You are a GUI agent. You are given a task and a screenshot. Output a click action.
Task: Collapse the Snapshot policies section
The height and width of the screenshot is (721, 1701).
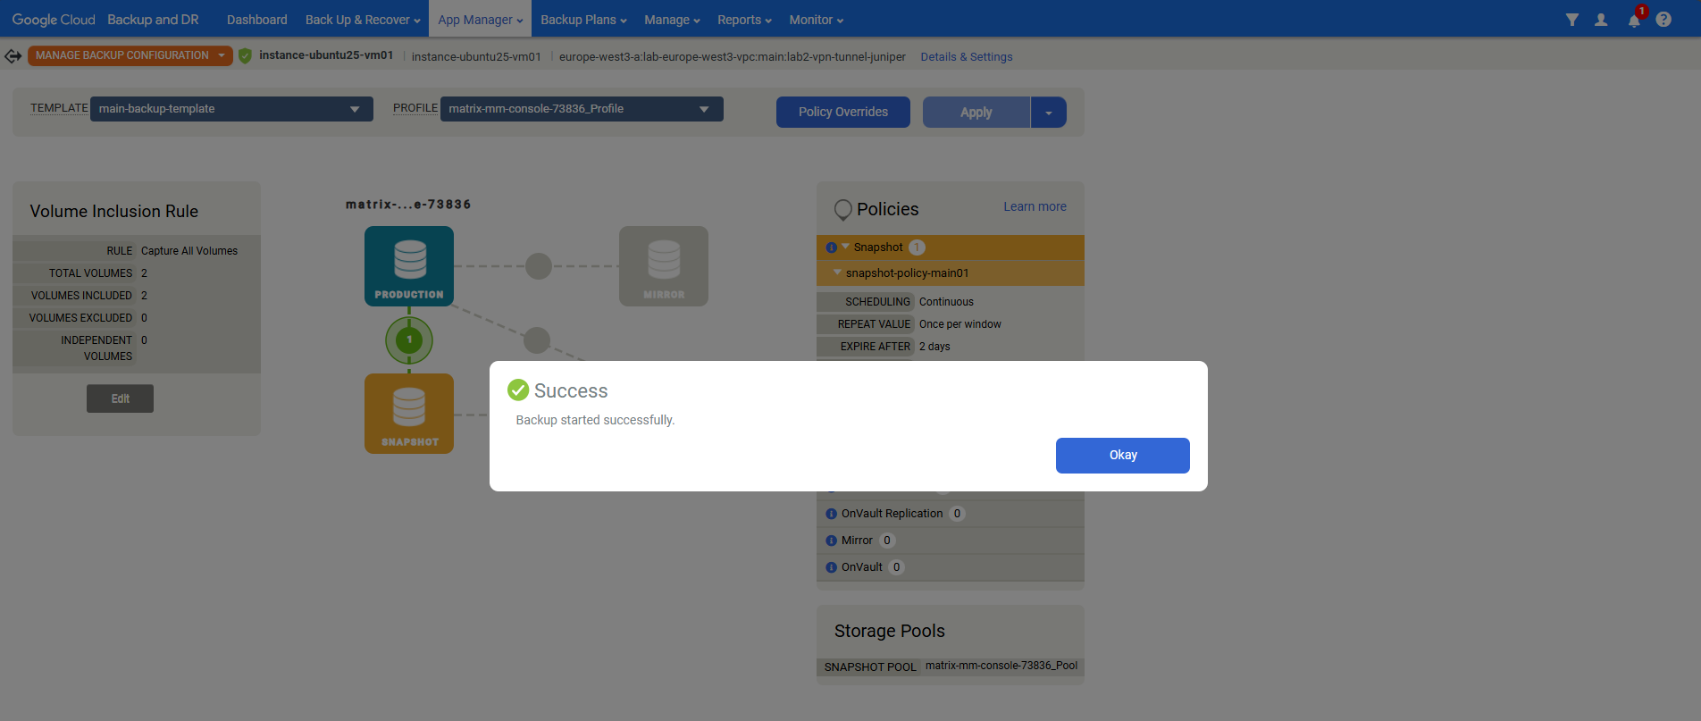[x=845, y=247]
